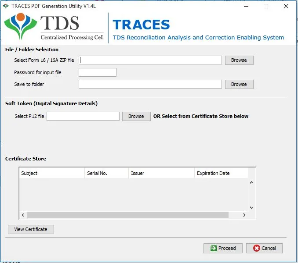The width and height of the screenshot is (298, 263).
Task: Close the TRACES PDF Generation Utility window
Action: pos(286,6)
